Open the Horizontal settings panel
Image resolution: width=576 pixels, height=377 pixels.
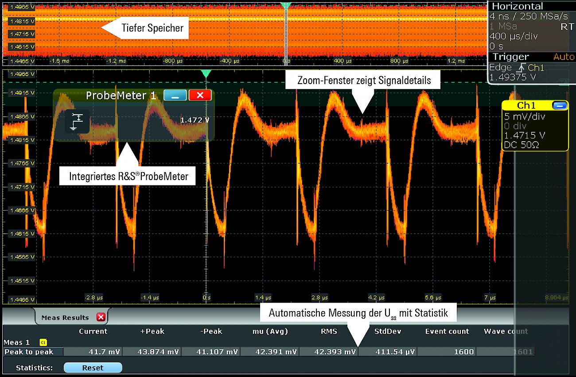tap(517, 6)
